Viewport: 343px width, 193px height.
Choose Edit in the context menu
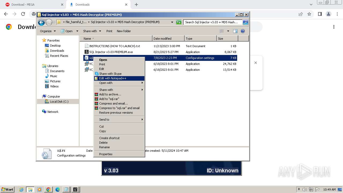point(119,69)
